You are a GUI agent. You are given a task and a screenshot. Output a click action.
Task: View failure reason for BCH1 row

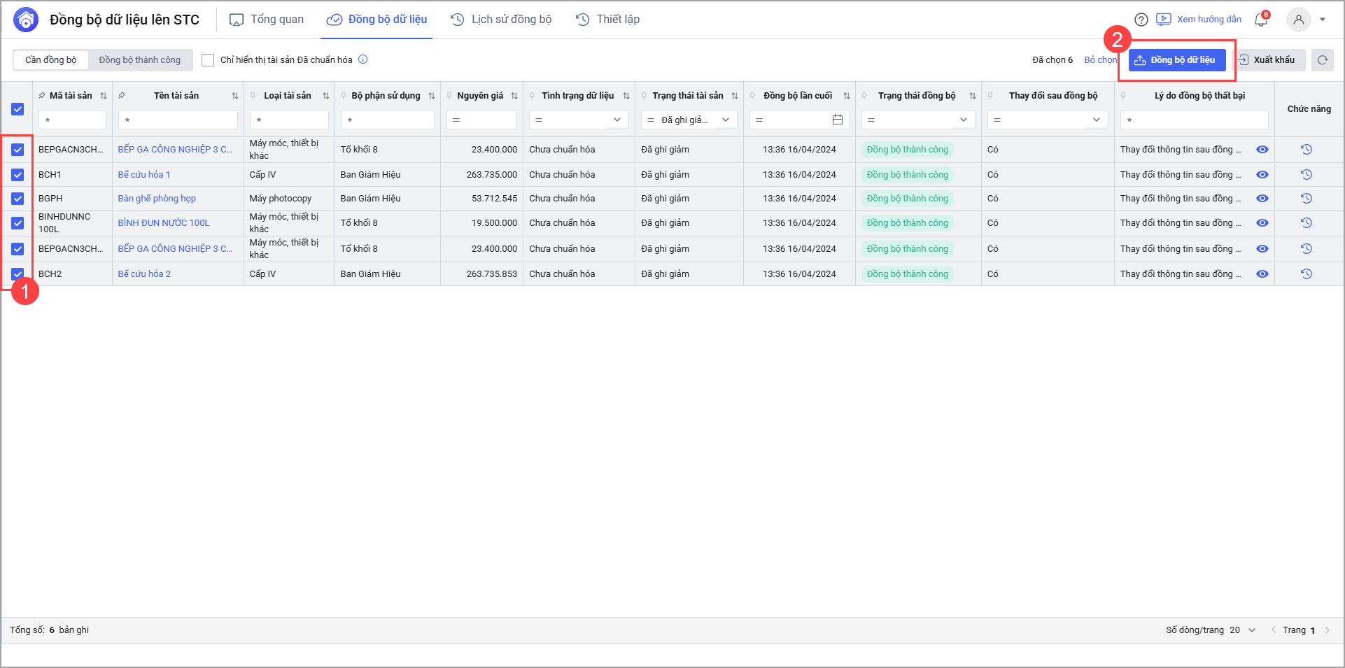pos(1262,175)
